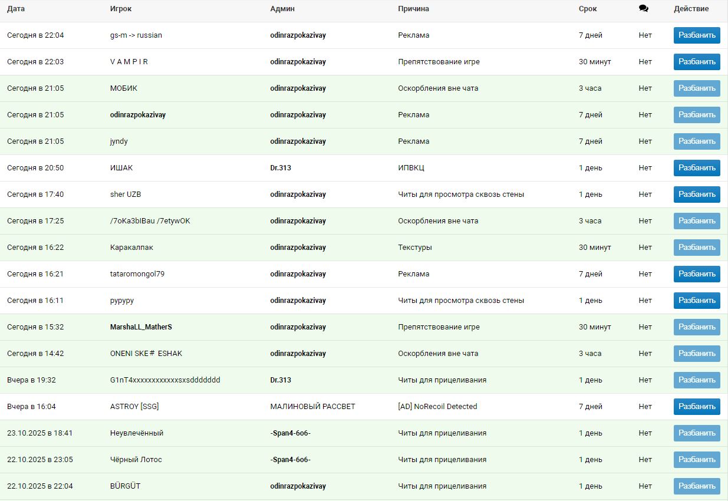Click the Игрок column header
Image resolution: width=728 pixels, height=501 pixels.
121,9
